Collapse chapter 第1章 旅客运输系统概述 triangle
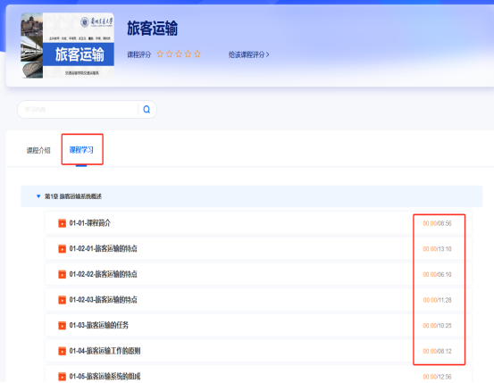The height and width of the screenshot is (383, 494). 38,196
